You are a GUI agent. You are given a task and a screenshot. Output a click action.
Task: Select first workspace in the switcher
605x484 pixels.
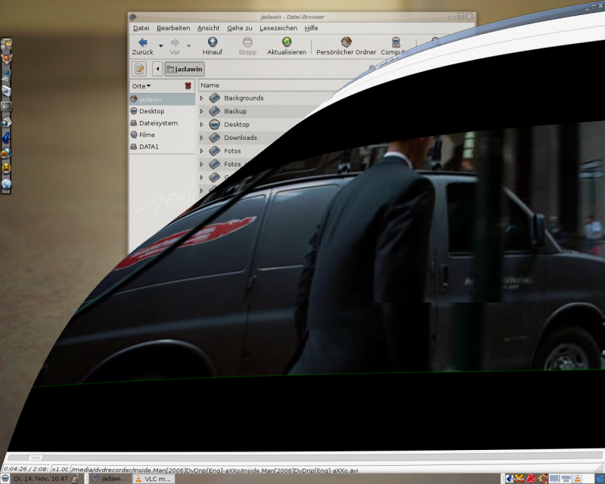[x=554, y=479]
